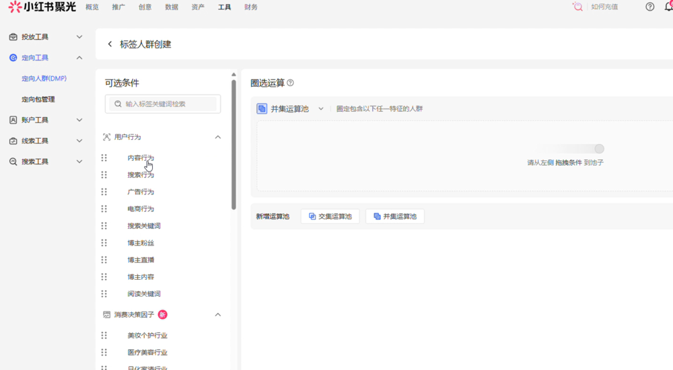Open the 资产 top menu
This screenshot has width=673, height=370.
(x=198, y=7)
